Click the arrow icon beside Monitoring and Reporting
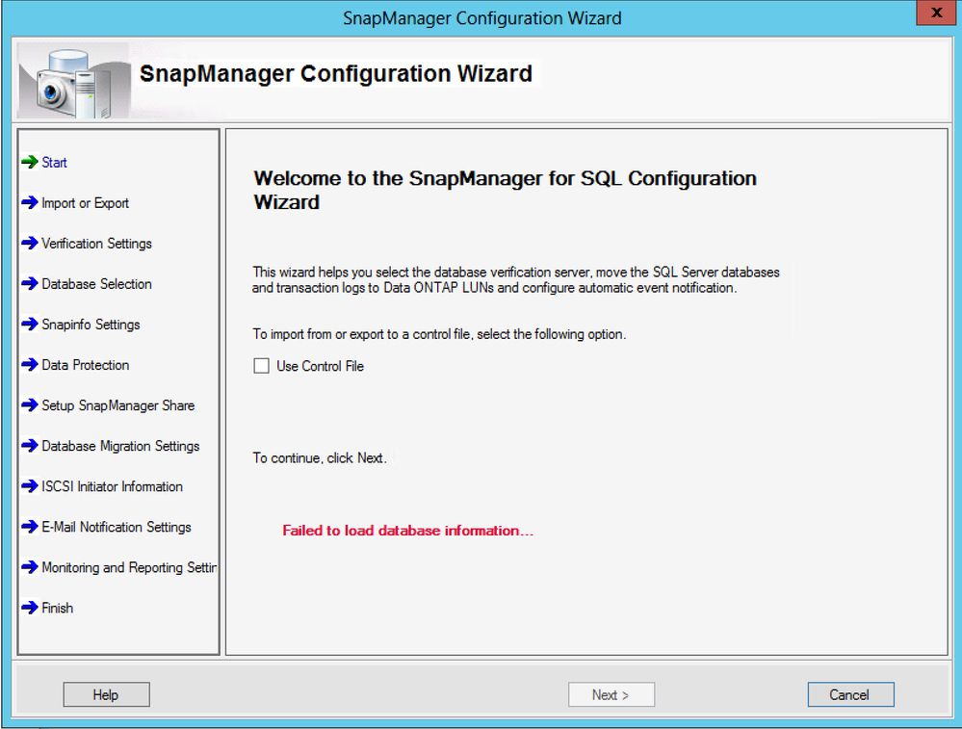 click(x=30, y=567)
